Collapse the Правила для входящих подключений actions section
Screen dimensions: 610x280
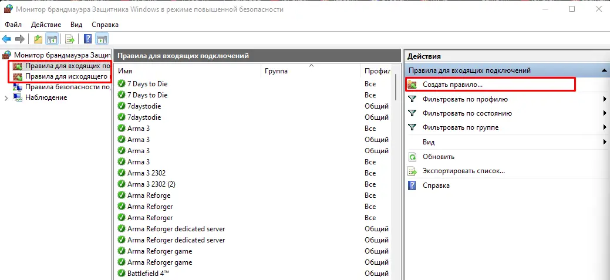pyautogui.click(x=604, y=71)
